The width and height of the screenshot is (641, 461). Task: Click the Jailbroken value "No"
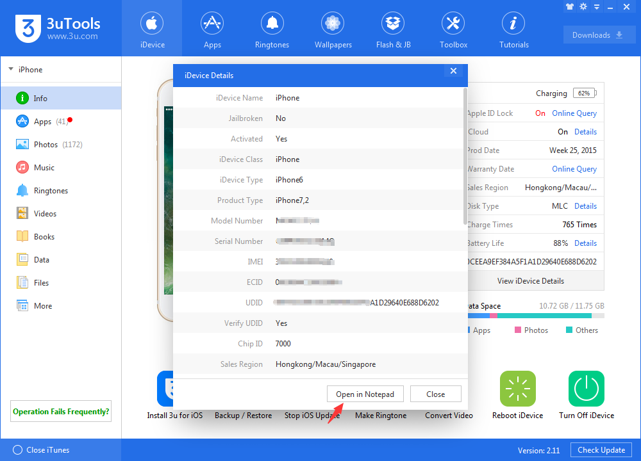pyautogui.click(x=281, y=118)
